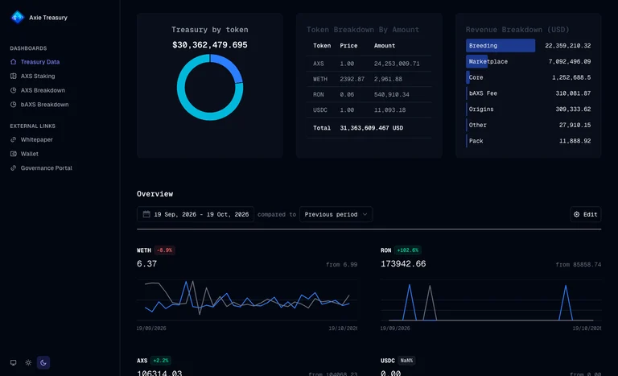Click the WETH -8.9% change badge
This screenshot has width=618, height=376.
point(164,250)
